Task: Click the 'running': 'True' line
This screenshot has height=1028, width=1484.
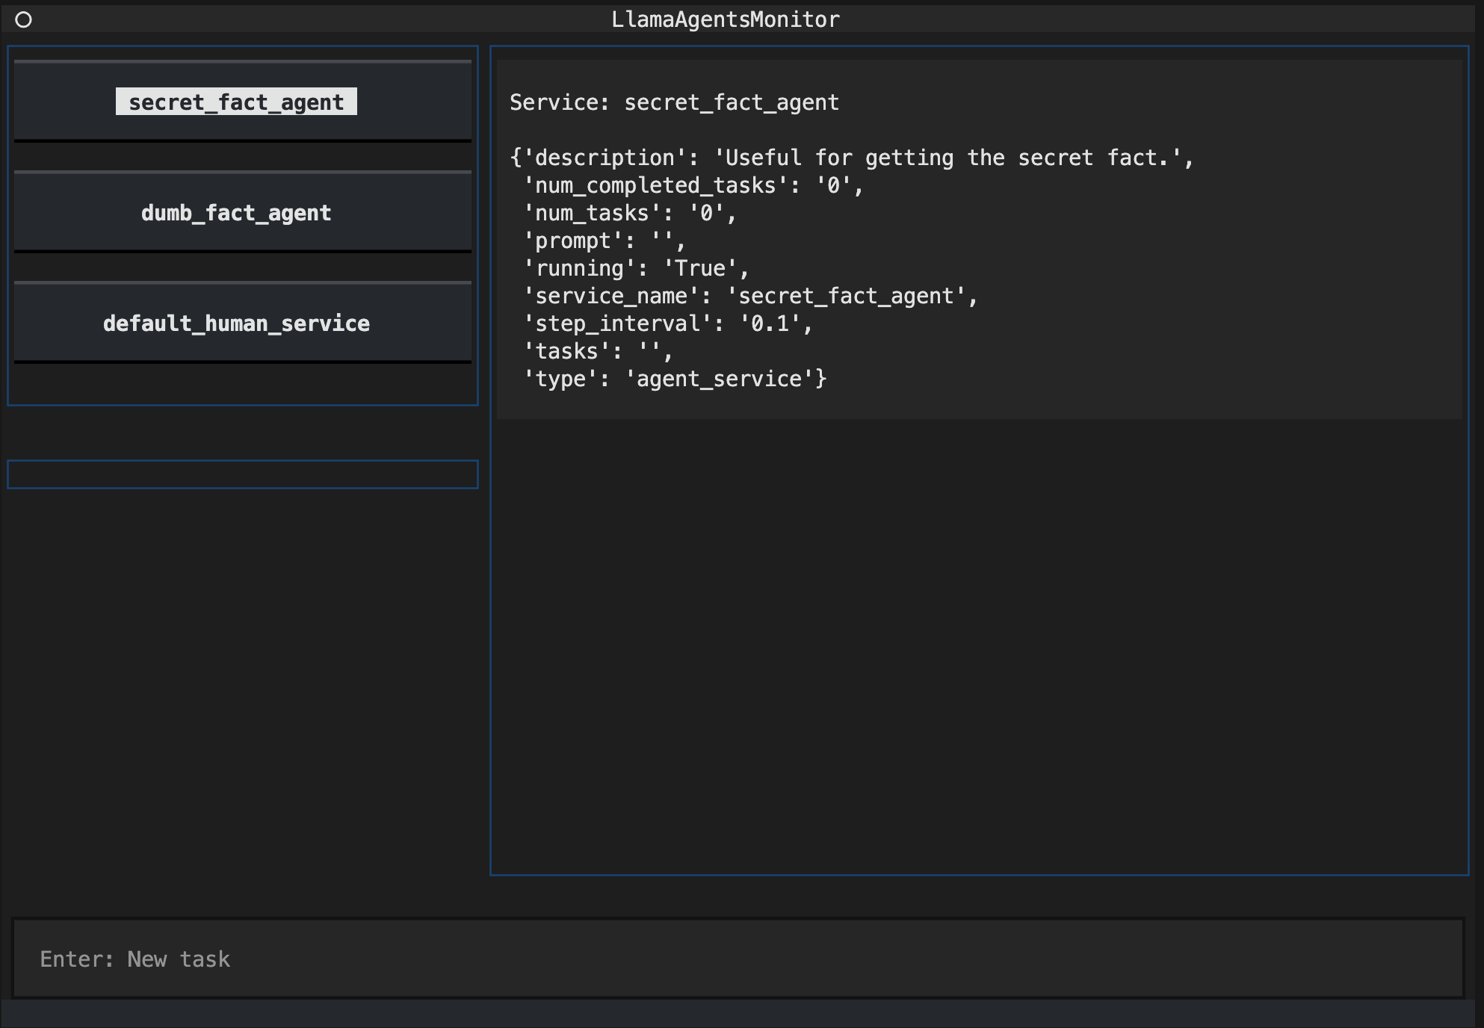Action: point(635,268)
